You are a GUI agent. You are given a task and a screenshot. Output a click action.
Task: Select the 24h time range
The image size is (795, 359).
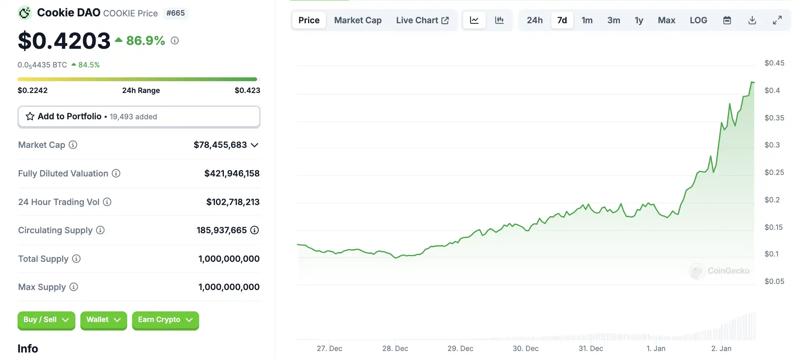tap(535, 20)
